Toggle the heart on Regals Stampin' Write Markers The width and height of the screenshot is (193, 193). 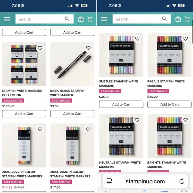pos(185,39)
